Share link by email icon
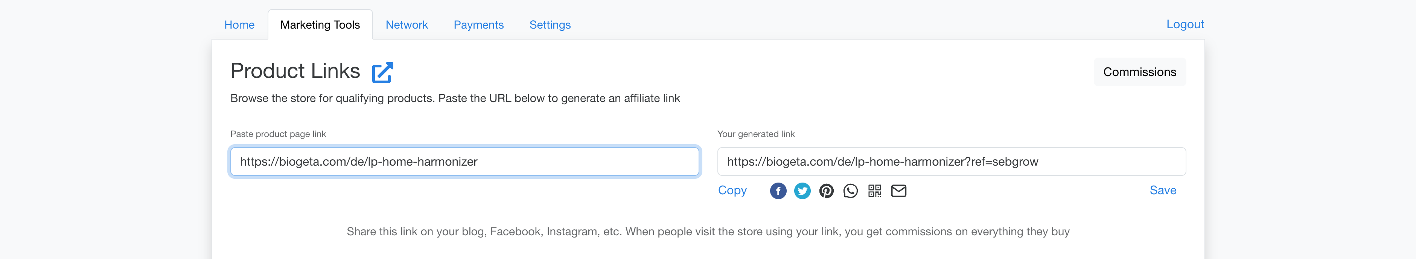This screenshot has width=1416, height=259. 899,191
